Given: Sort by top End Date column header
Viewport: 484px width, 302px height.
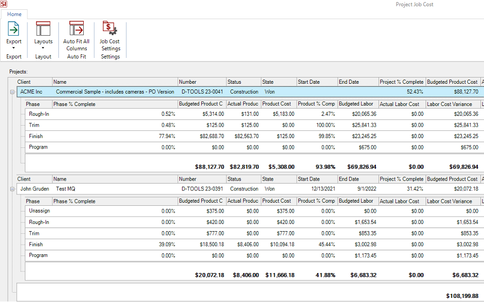Looking at the screenshot, I should pos(358,82).
